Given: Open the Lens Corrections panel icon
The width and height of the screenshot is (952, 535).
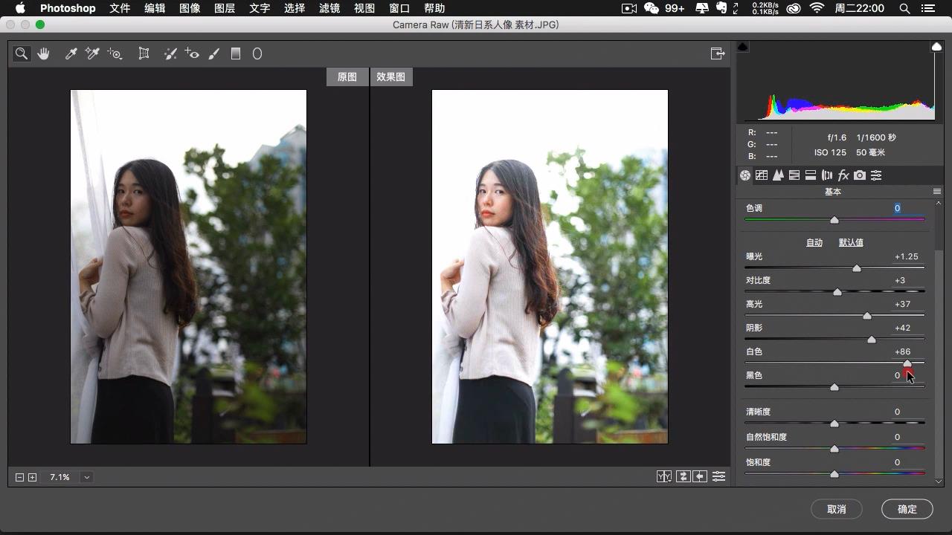Looking at the screenshot, I should point(827,175).
